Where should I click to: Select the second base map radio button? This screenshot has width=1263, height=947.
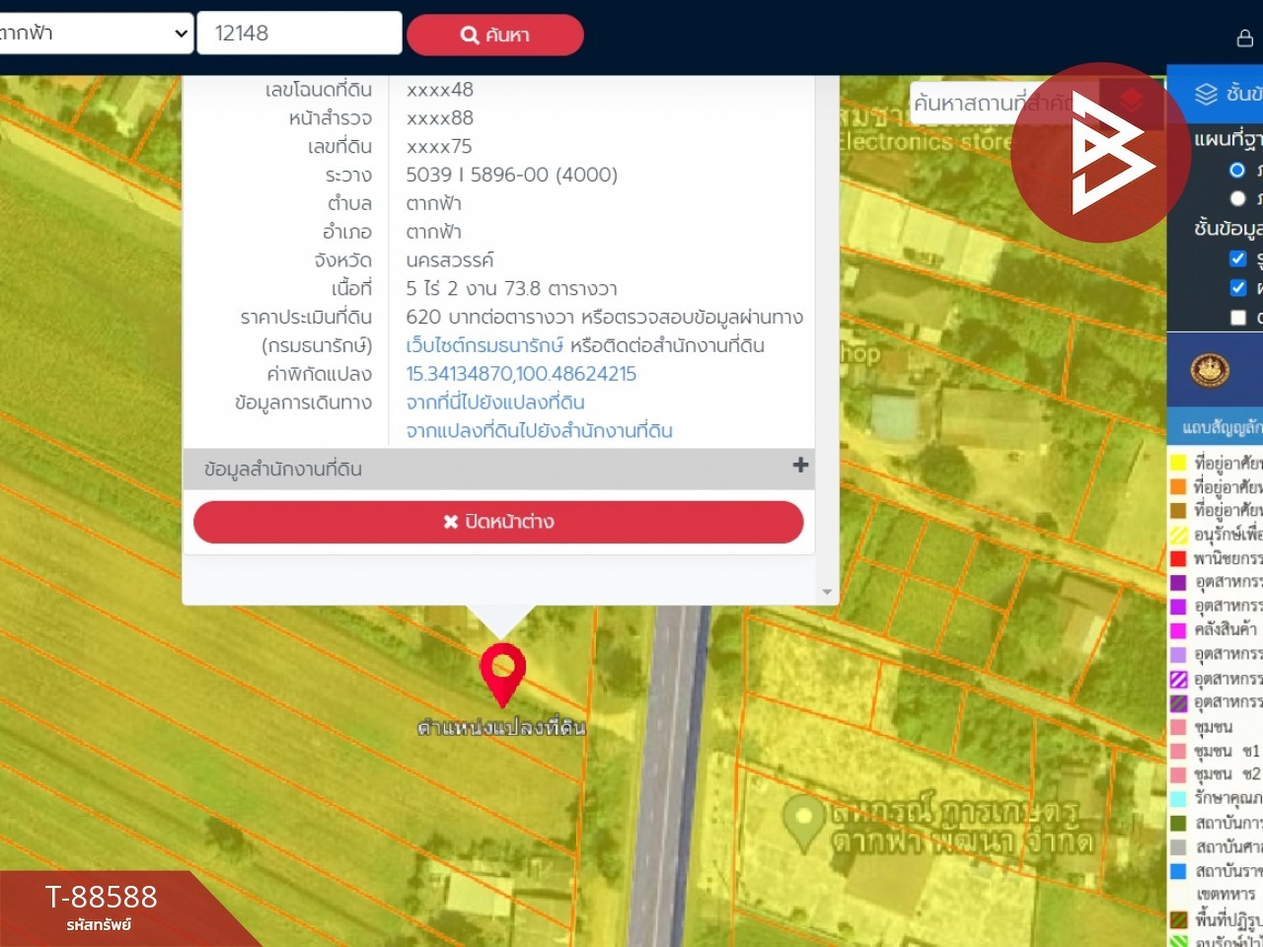pyautogui.click(x=1237, y=198)
